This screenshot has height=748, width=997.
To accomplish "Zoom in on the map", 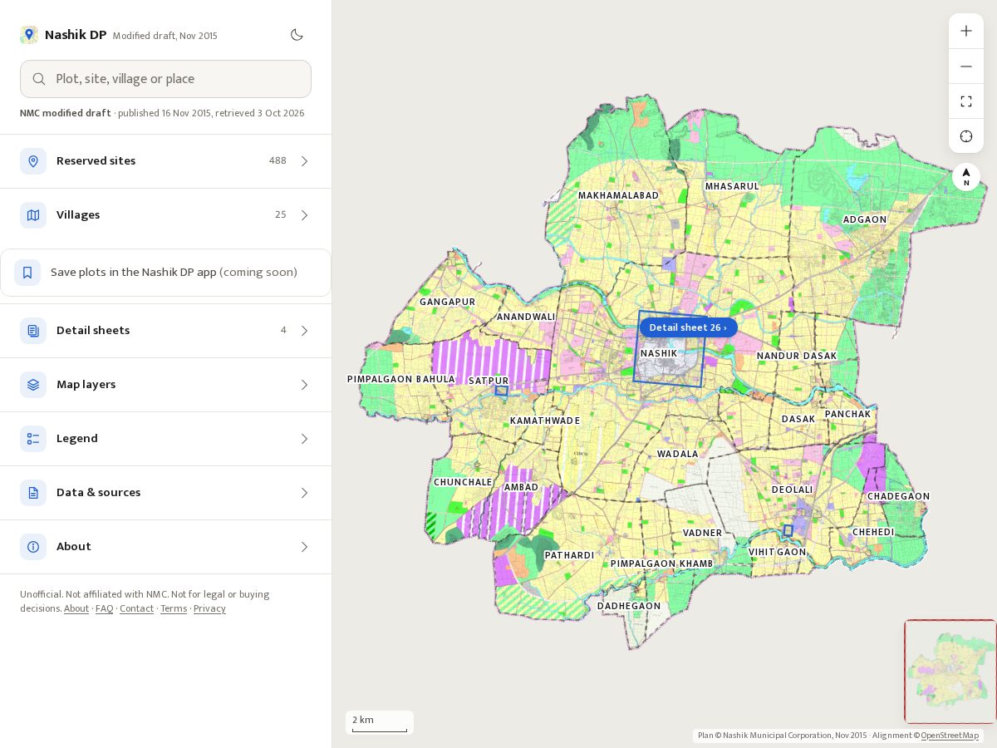I will pyautogui.click(x=966, y=31).
